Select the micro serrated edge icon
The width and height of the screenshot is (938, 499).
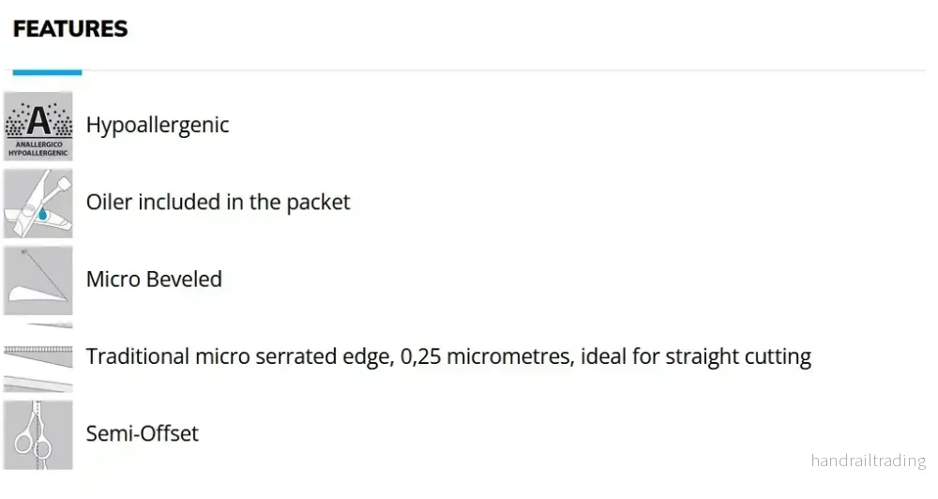38,356
